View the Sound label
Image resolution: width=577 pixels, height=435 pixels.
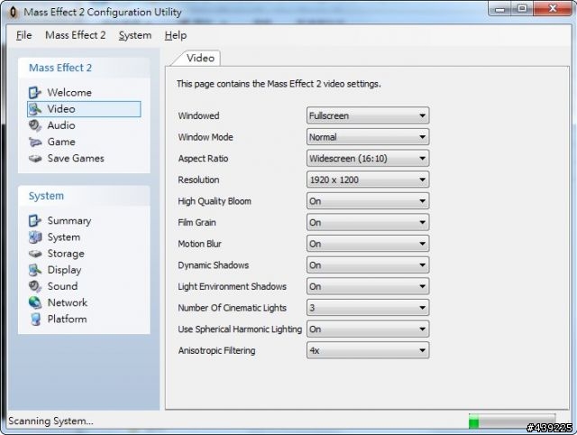click(x=62, y=286)
